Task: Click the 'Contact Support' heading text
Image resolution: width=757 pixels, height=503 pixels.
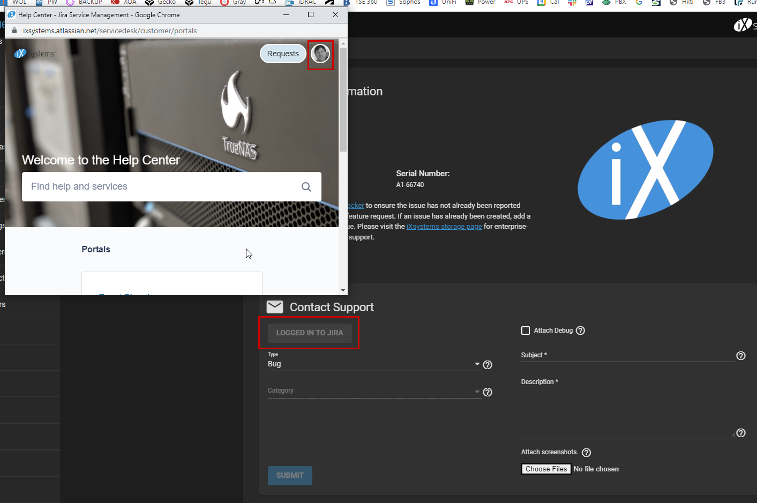Action: [332, 307]
